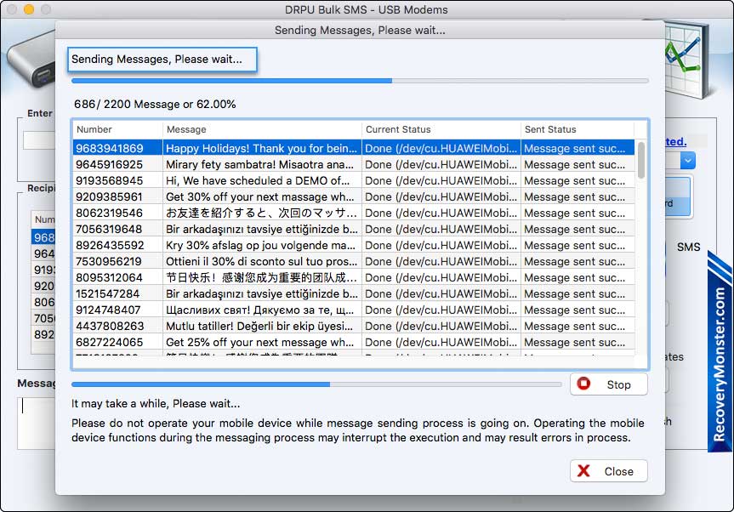The height and width of the screenshot is (512, 734).
Task: Select row with number 8926435592
Action: [x=354, y=245]
